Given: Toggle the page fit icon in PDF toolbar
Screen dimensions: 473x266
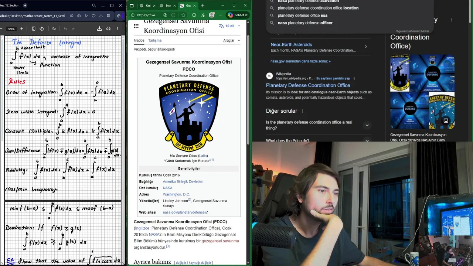Looking at the screenshot, I should tap(34, 28).
